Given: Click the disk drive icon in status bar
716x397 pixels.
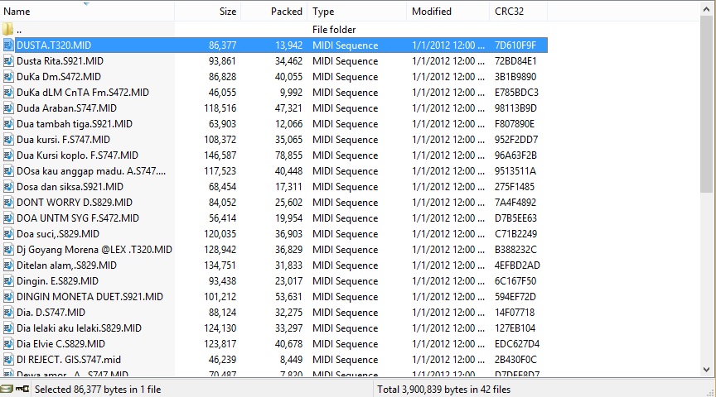Looking at the screenshot, I should [7, 389].
